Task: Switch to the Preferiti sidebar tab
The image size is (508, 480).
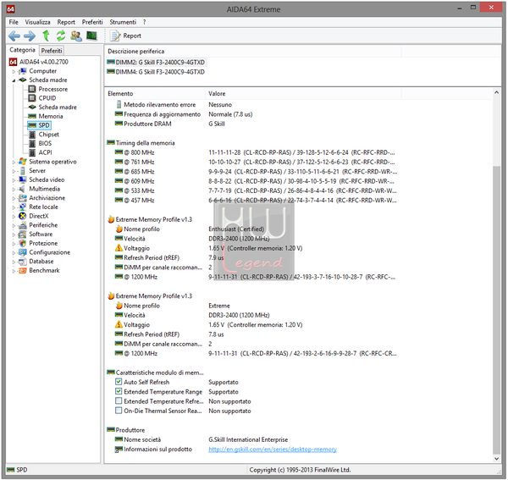Action: pyautogui.click(x=52, y=51)
